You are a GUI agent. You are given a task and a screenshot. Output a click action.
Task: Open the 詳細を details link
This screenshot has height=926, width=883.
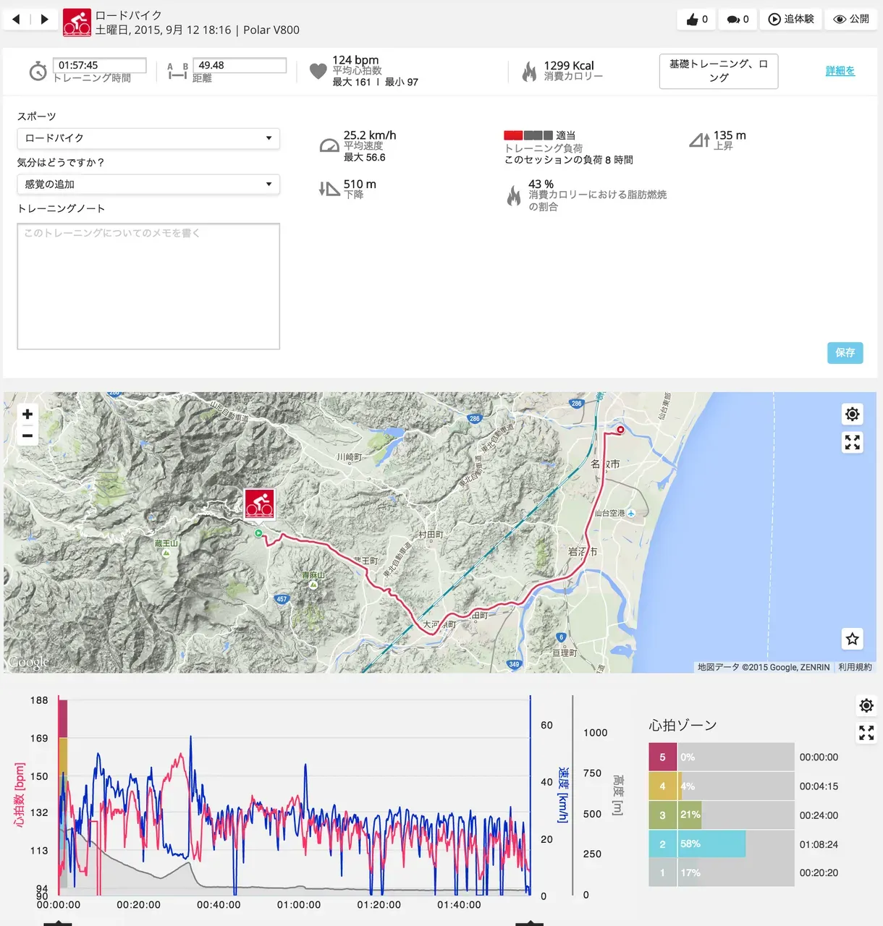point(840,71)
